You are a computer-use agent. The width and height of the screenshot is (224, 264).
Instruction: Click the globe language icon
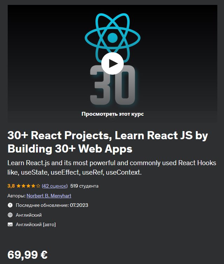tap(10, 215)
